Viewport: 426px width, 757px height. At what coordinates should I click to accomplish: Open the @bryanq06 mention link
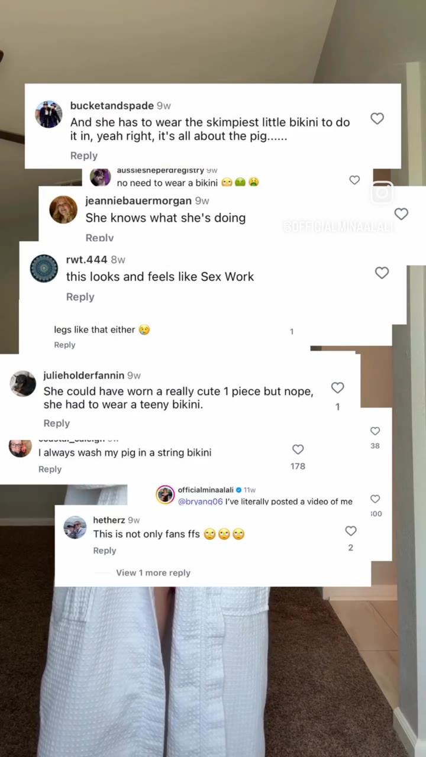201,502
